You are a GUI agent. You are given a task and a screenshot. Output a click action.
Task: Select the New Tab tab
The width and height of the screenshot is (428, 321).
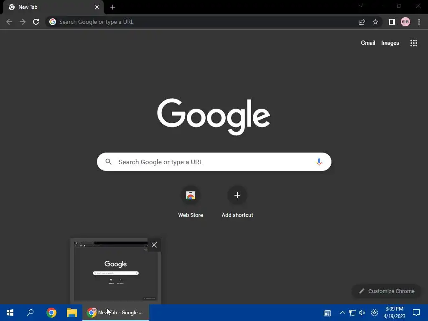click(x=53, y=7)
